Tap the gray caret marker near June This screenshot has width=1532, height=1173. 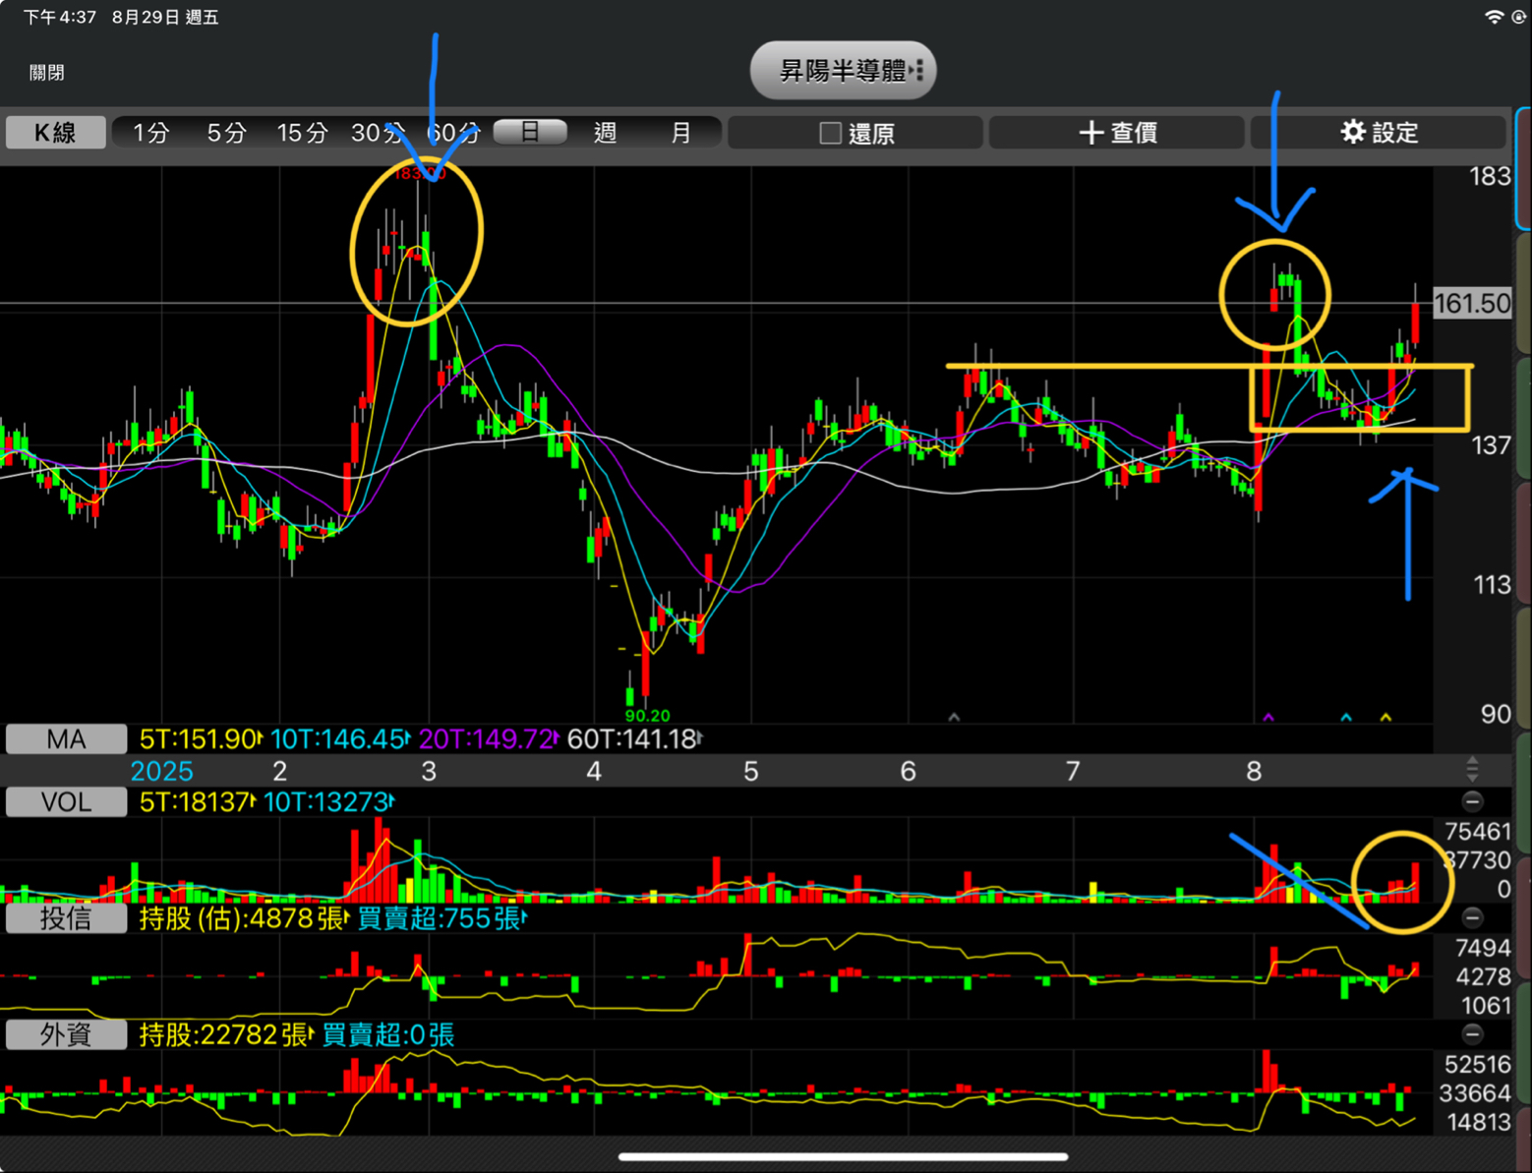pyautogui.click(x=953, y=718)
